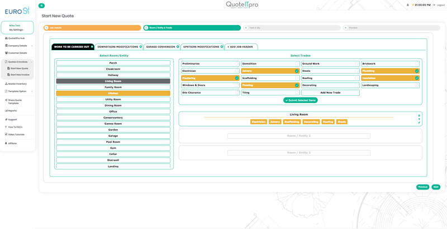Click the green hamburger menu toggle icon

[41, 6]
